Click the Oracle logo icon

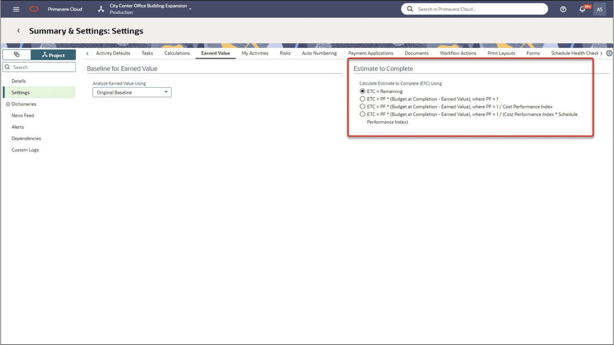[34, 9]
